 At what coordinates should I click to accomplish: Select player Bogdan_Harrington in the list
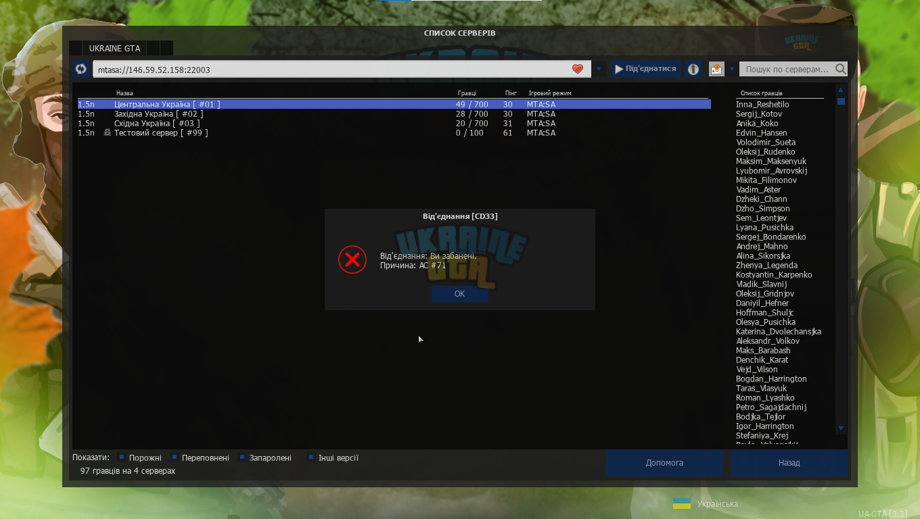click(x=771, y=379)
